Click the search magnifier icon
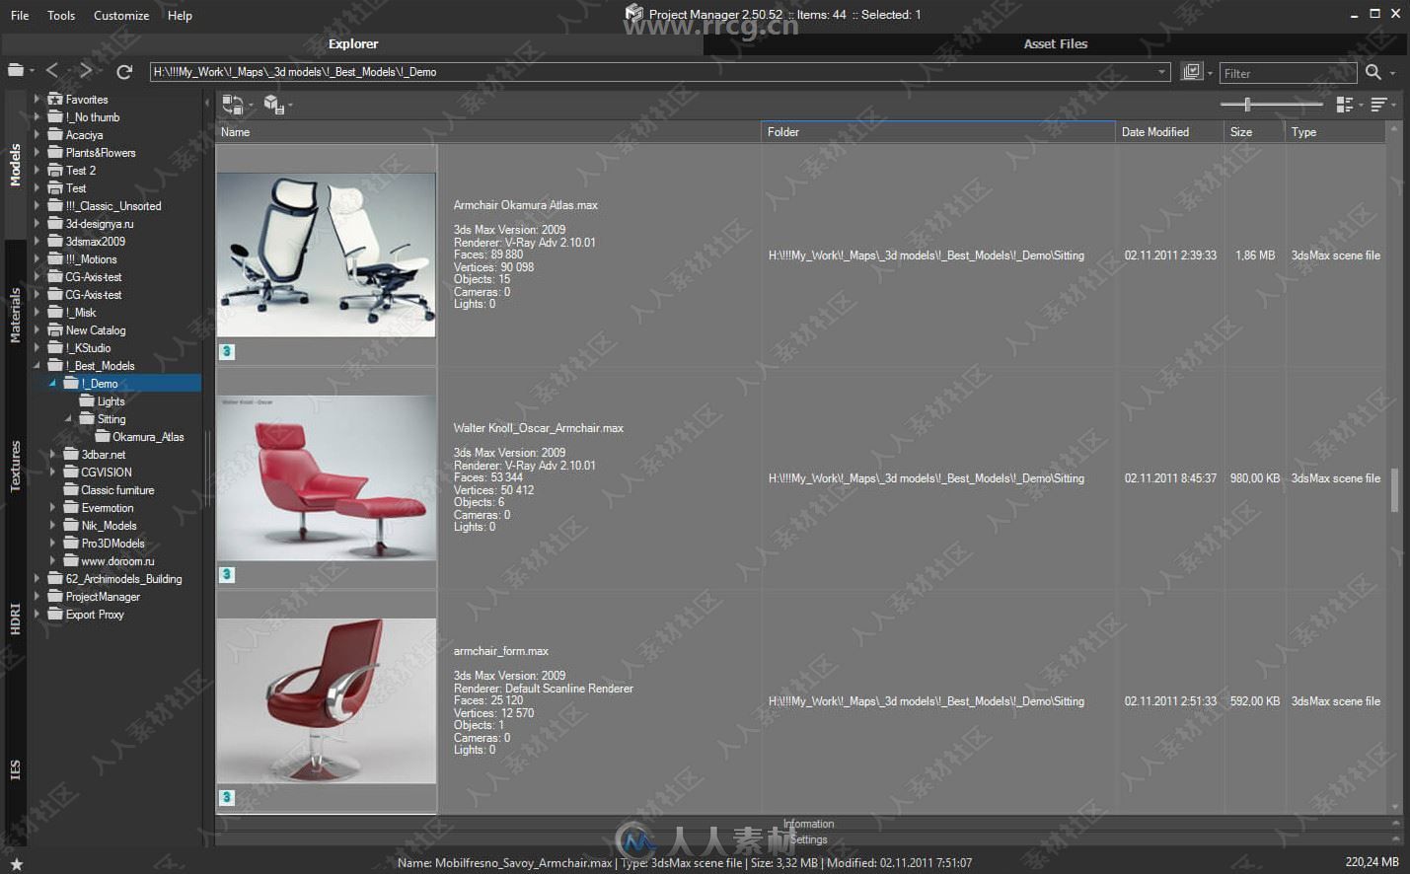 1373,72
